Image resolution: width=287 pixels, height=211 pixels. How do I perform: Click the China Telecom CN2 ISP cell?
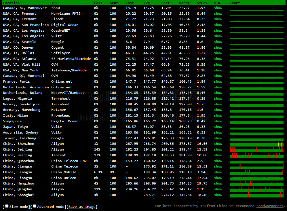click(x=69, y=161)
